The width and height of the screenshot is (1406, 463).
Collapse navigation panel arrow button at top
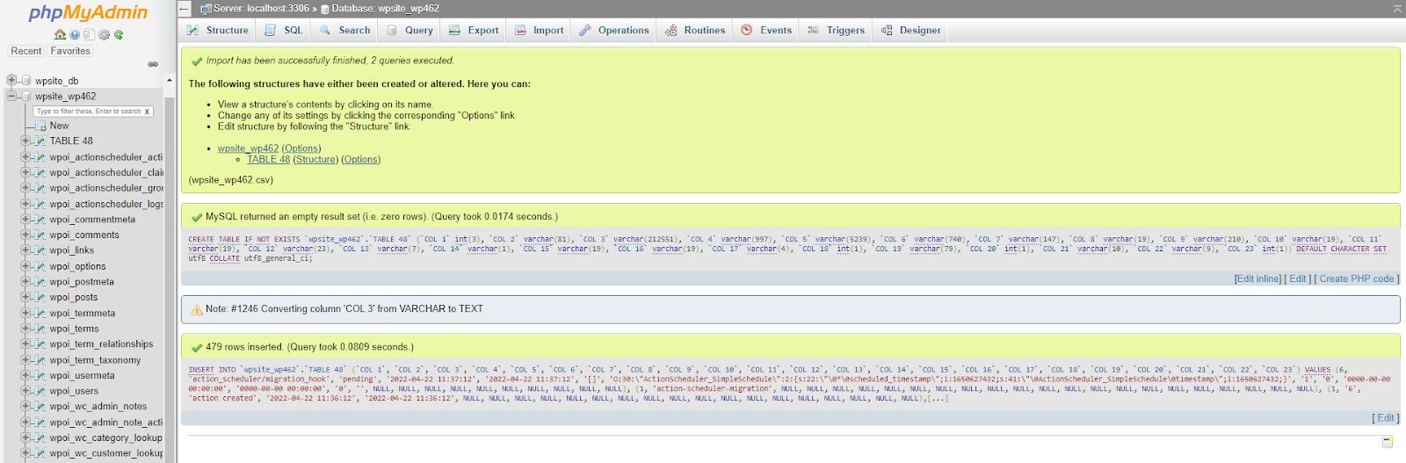coord(185,9)
